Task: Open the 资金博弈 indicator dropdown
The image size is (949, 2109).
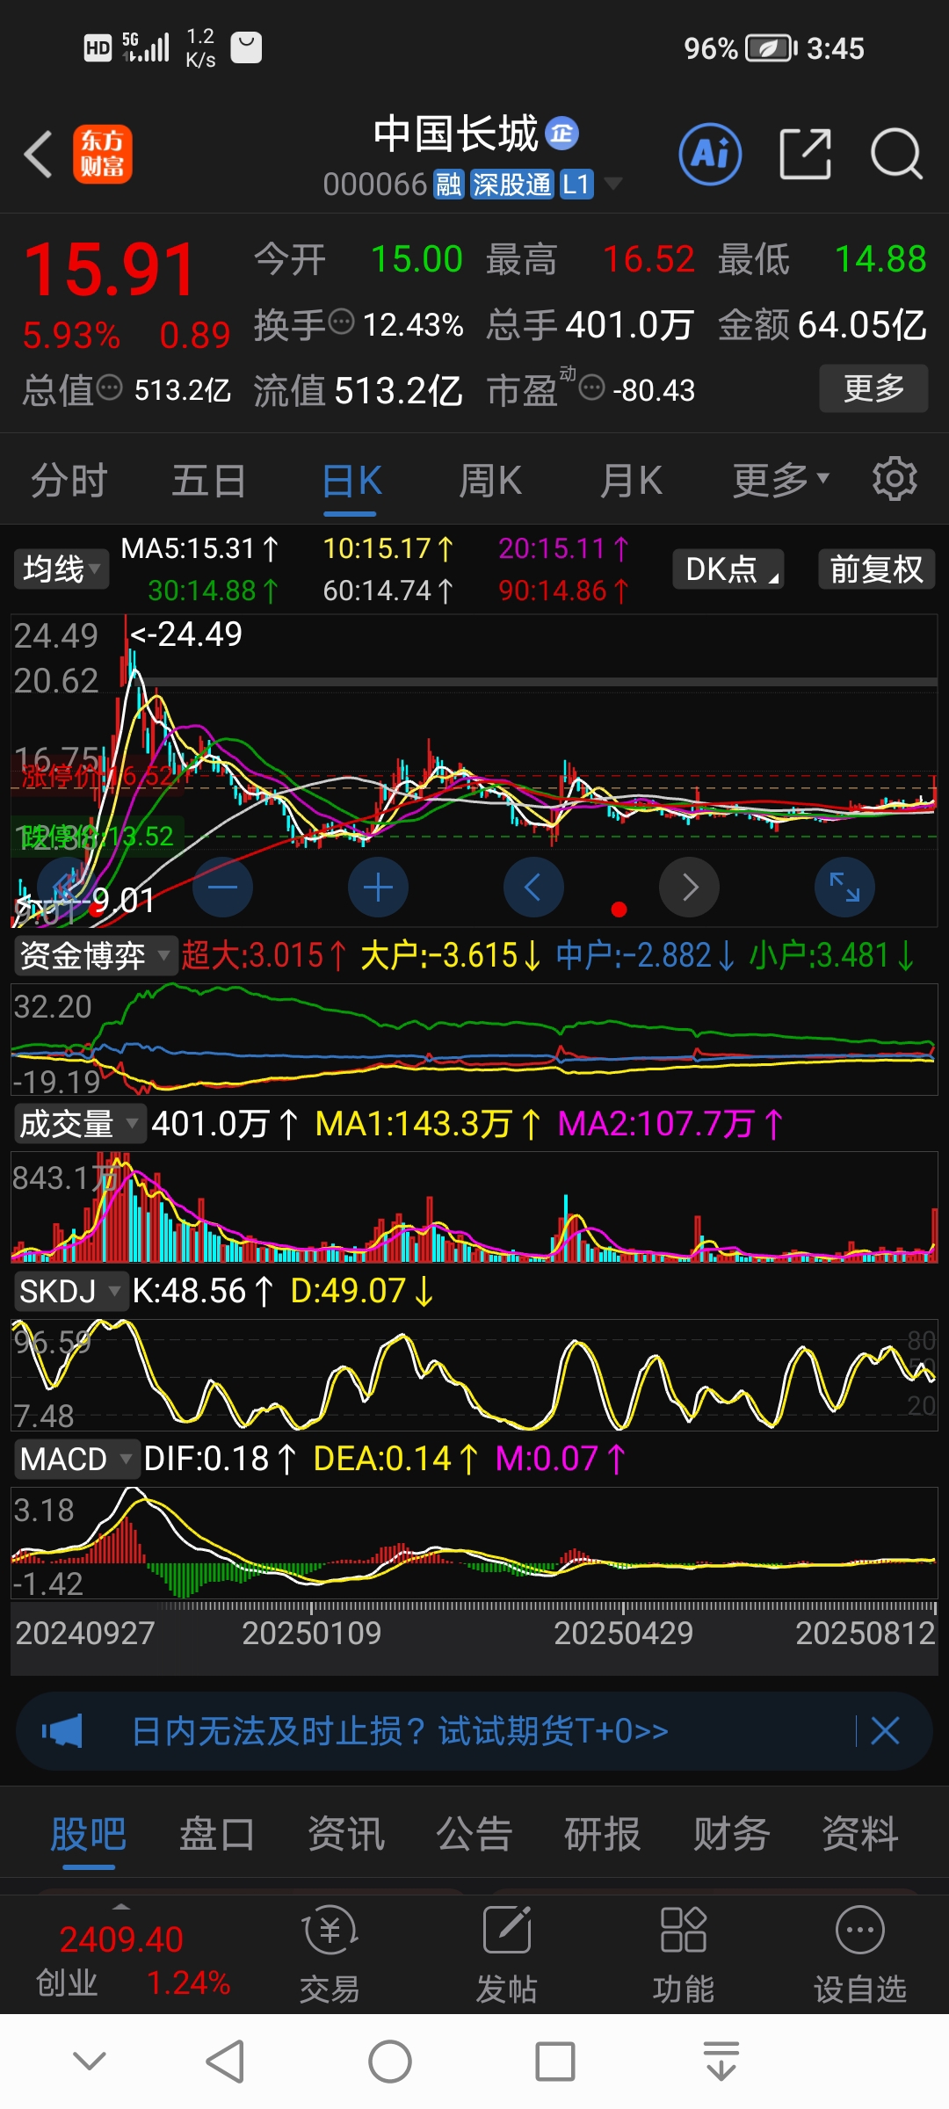Action: coord(96,955)
